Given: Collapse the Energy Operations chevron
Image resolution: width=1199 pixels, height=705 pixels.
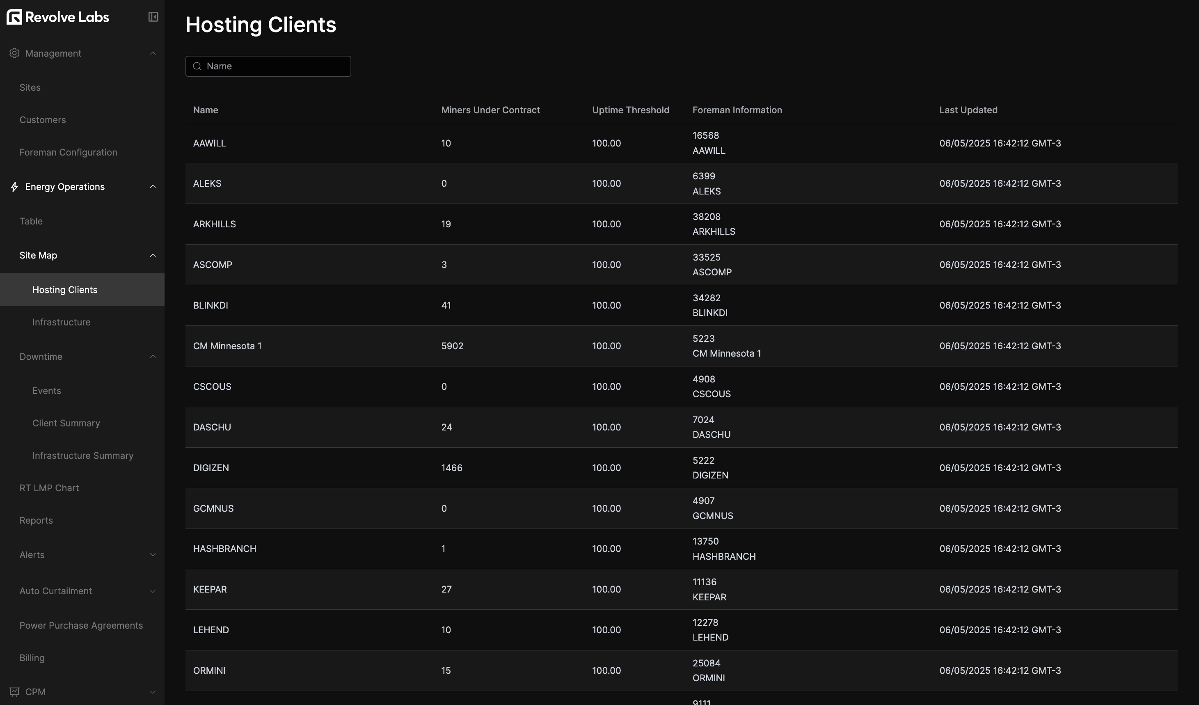Looking at the screenshot, I should 153,186.
